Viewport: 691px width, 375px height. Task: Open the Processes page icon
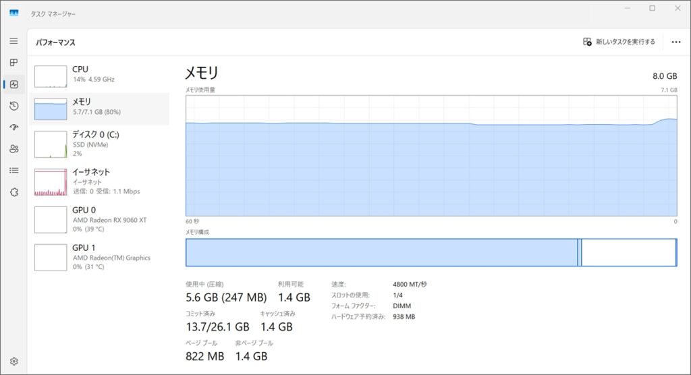[13, 63]
